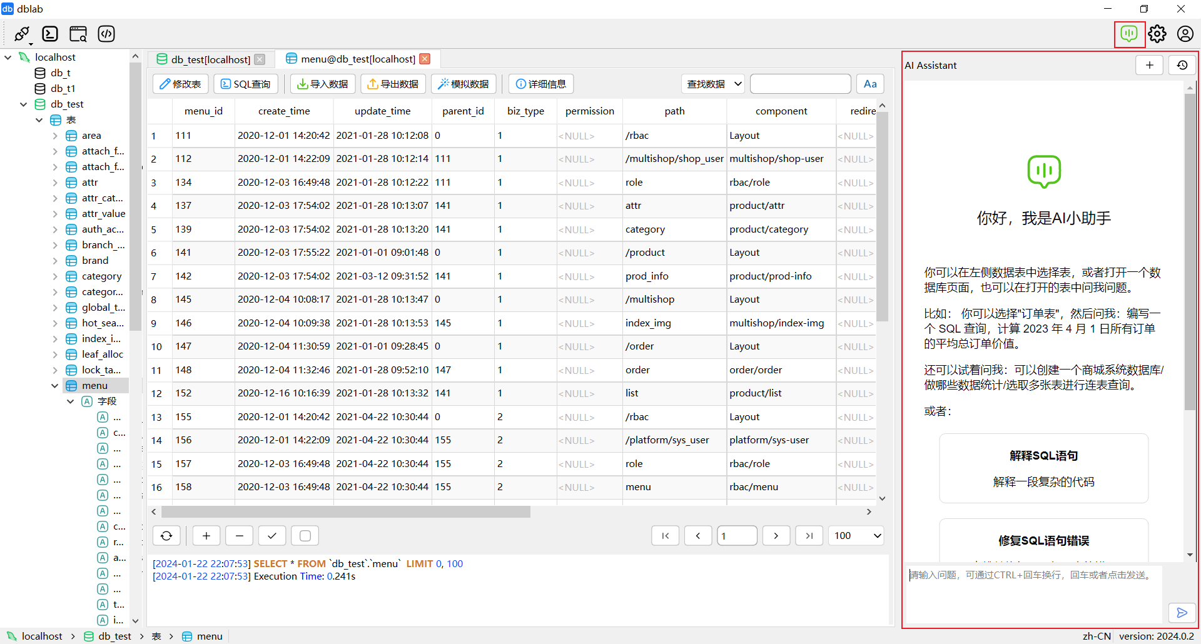The height and width of the screenshot is (644, 1201).
Task: Click the new connection plug icon
Action: (22, 34)
